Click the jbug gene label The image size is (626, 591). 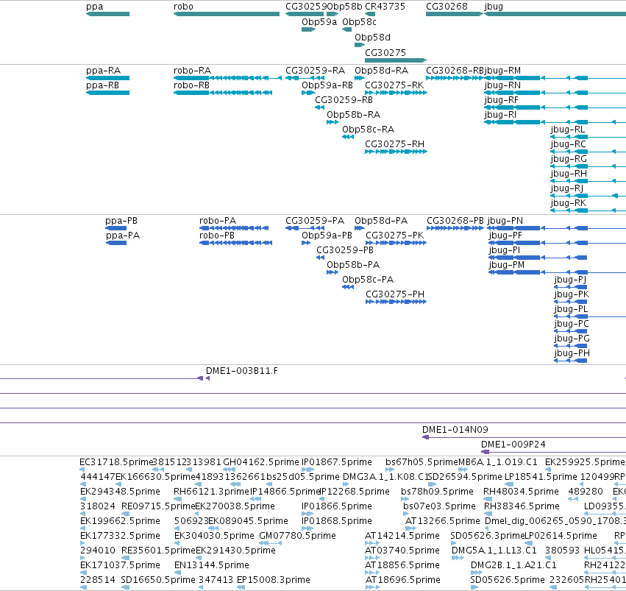click(x=494, y=7)
